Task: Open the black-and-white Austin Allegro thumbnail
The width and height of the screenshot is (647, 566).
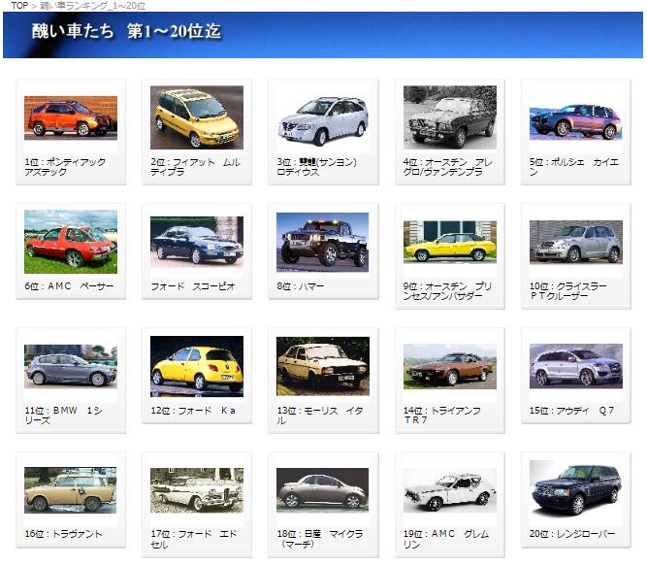Action: (x=450, y=117)
